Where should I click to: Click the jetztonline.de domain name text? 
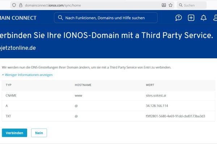pos(18,48)
